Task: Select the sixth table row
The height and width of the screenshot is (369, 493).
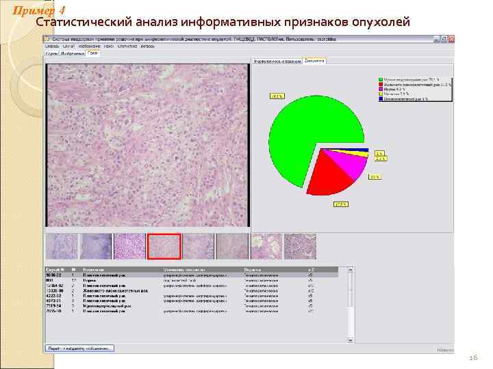Action: 192,301
